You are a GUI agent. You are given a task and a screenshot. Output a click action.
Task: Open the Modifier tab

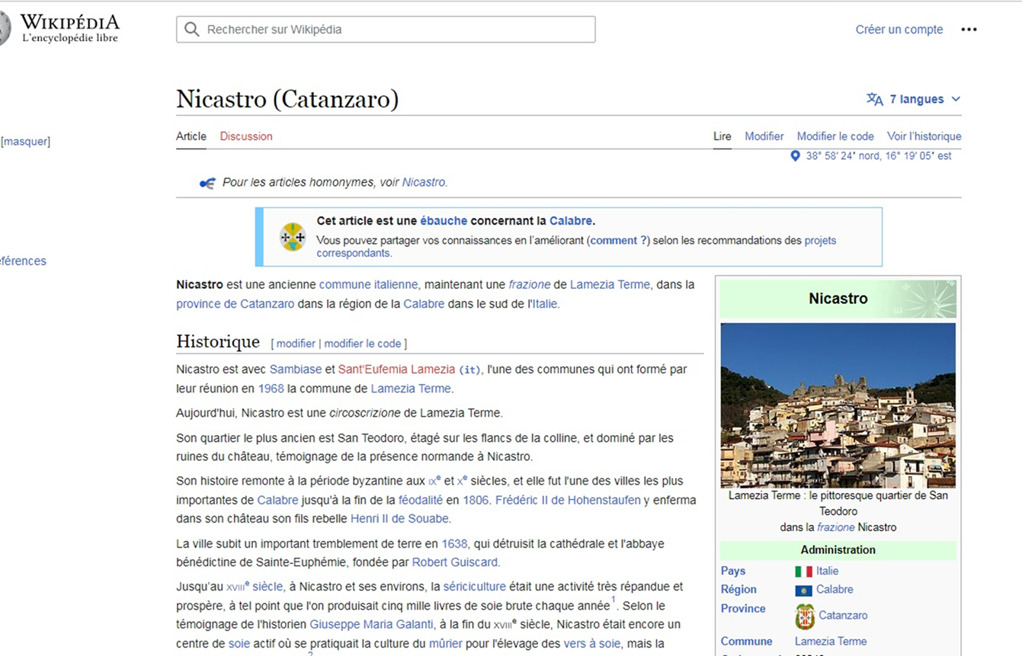(x=764, y=136)
